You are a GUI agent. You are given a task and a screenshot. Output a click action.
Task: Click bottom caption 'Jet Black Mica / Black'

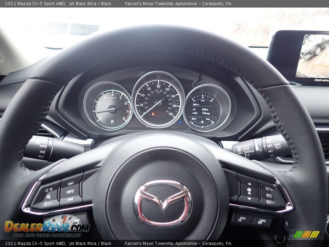coord(90,244)
